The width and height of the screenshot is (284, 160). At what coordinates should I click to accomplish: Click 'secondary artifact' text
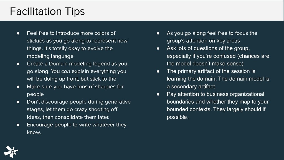(194, 87)
